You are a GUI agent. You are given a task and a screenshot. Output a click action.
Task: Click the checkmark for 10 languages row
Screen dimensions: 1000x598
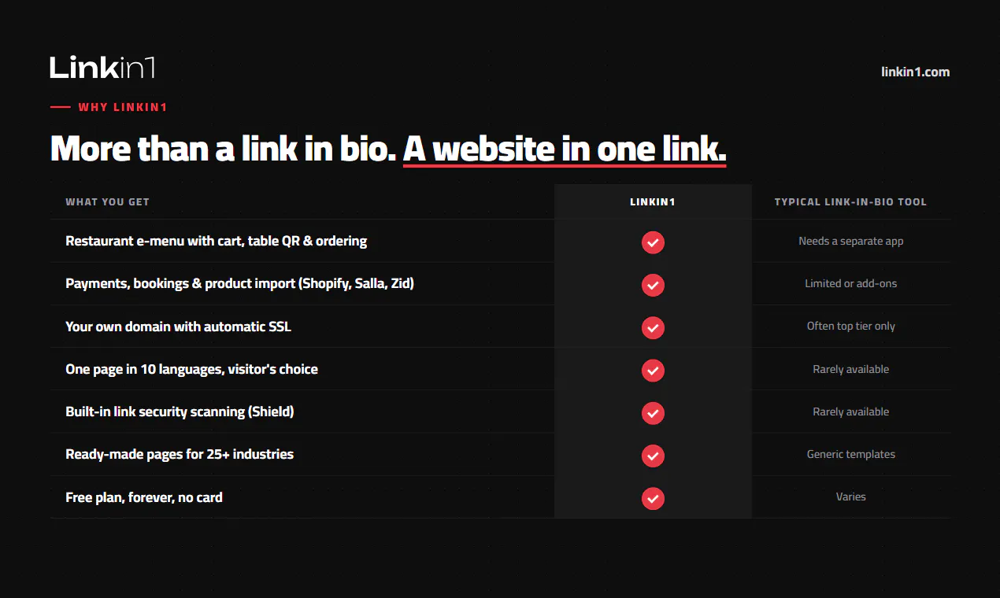pyautogui.click(x=653, y=370)
